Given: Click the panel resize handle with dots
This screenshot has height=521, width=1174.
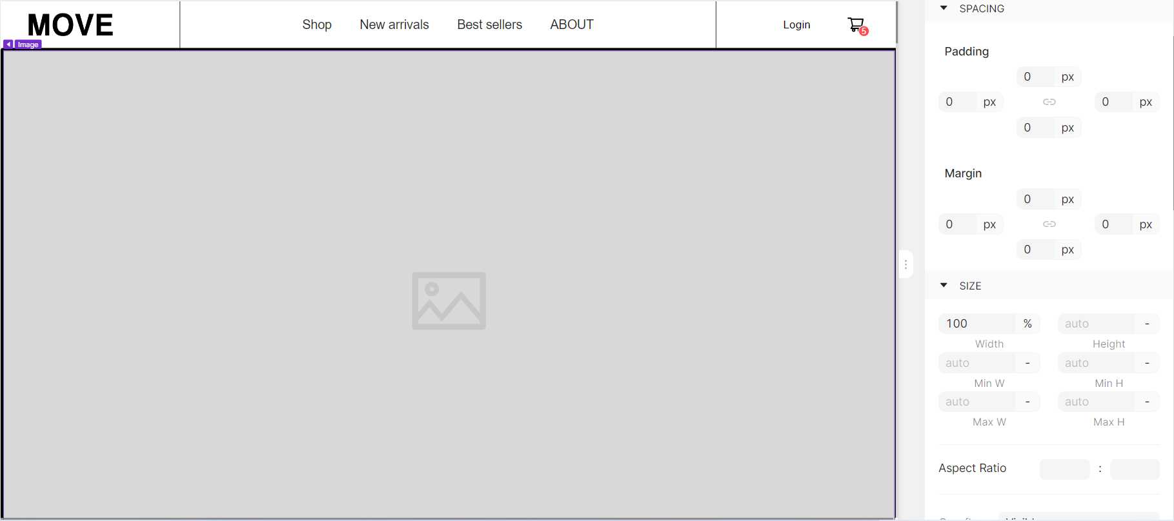Looking at the screenshot, I should (x=906, y=264).
